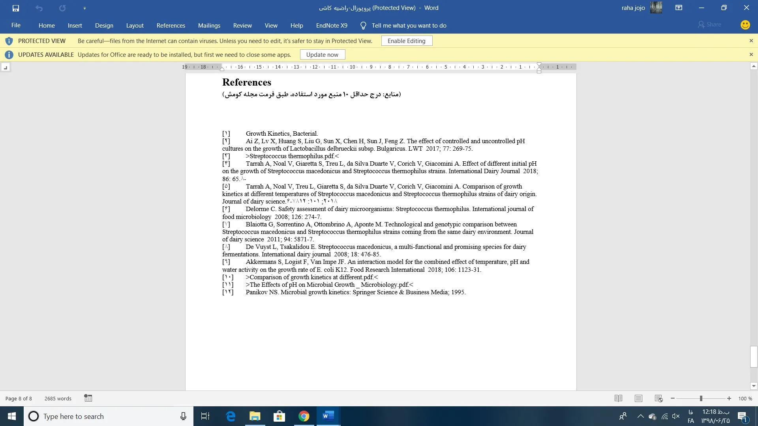Click the zoom slider handle
This screenshot has width=758, height=426.
pos(701,398)
